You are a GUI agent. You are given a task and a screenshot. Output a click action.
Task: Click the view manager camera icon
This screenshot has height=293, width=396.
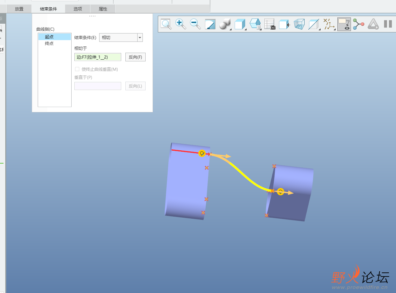tap(270, 24)
